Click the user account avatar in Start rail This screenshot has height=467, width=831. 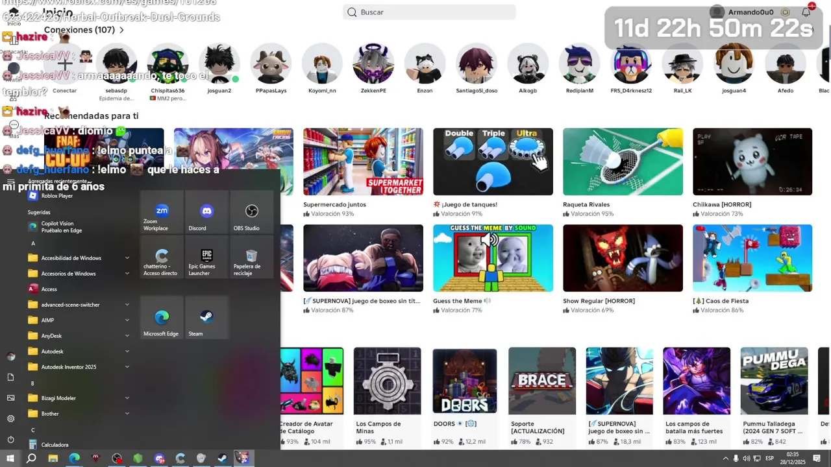pyautogui.click(x=10, y=356)
